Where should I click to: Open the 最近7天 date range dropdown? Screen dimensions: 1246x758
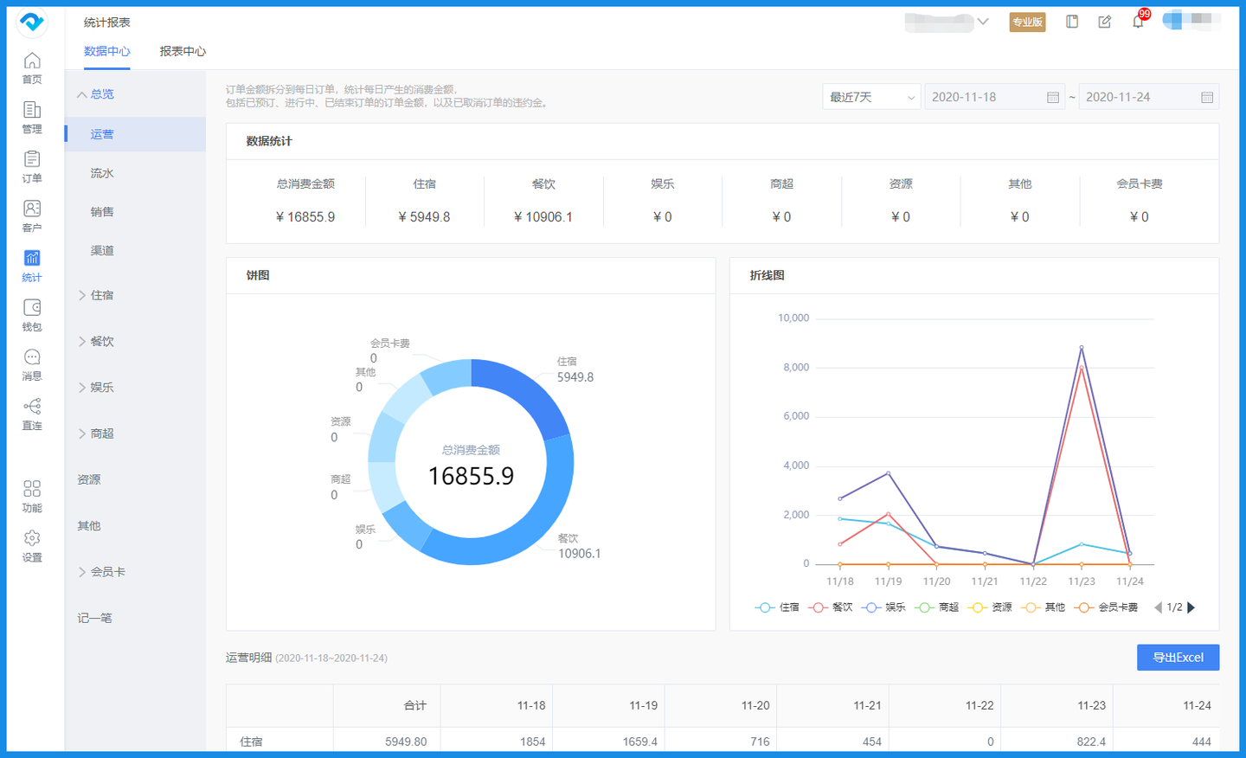[870, 96]
